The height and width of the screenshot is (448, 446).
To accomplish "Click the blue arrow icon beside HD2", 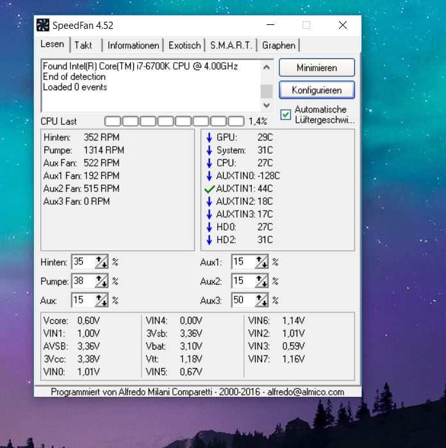I will pyautogui.click(x=209, y=240).
